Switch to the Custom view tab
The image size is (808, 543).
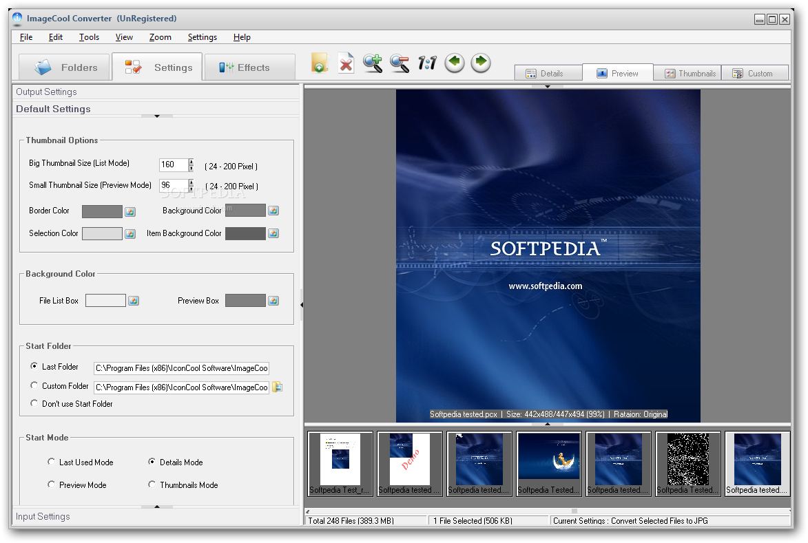click(755, 73)
